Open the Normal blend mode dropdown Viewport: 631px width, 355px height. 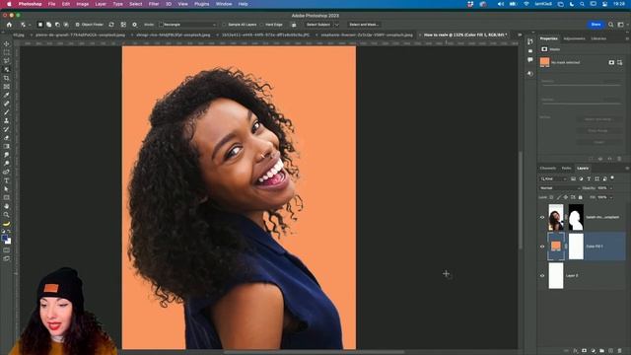[559, 188]
